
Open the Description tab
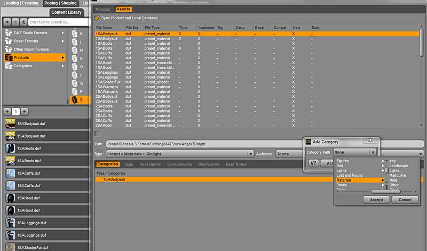[151, 164]
